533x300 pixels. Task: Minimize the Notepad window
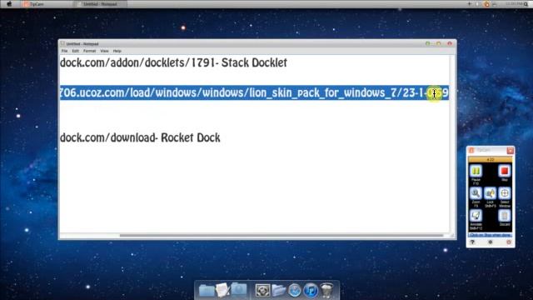tap(427, 43)
